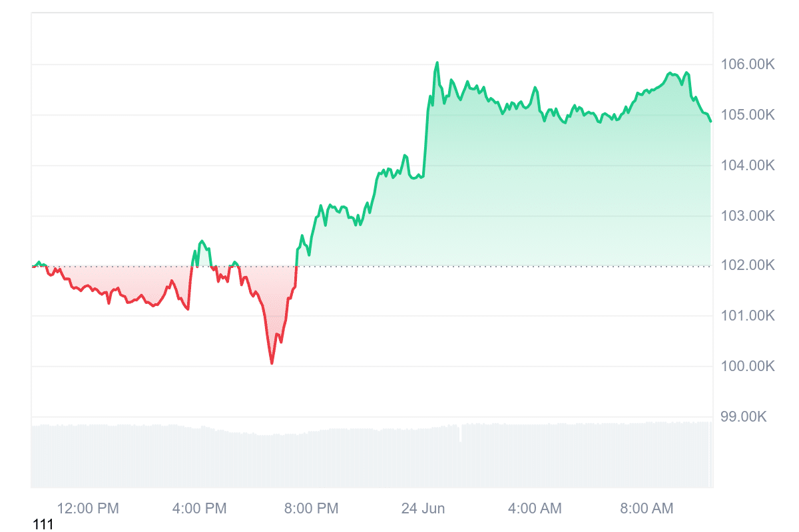This screenshot has width=799, height=532.
Task: Click the final endpoint of the green line
Action: point(710,122)
